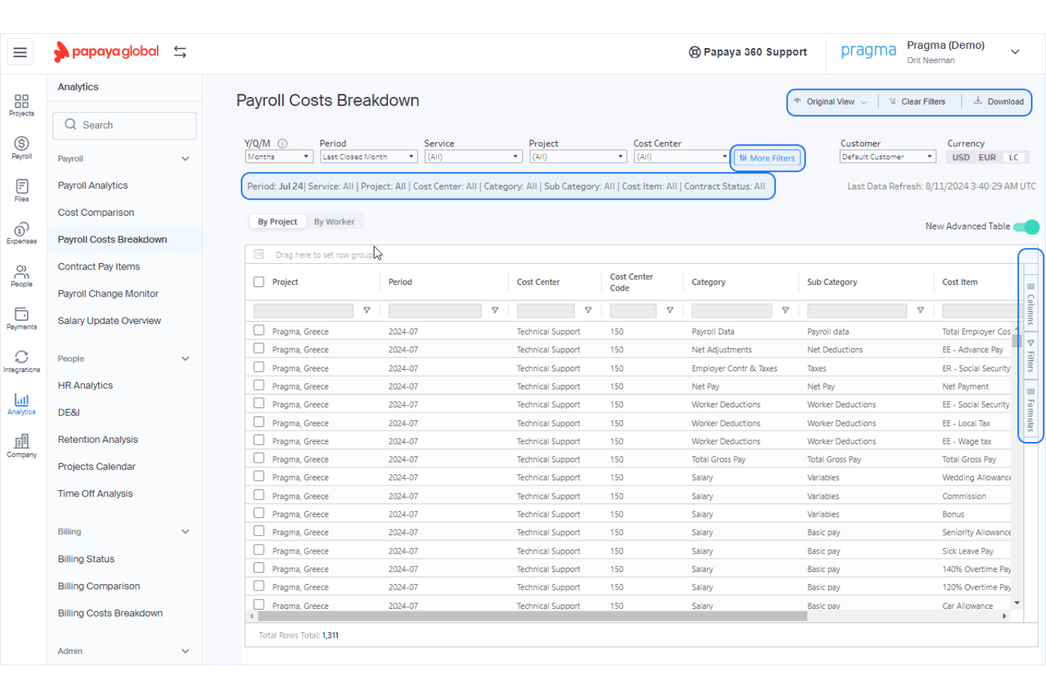Check the Net Adjustments row checkbox

point(259,349)
